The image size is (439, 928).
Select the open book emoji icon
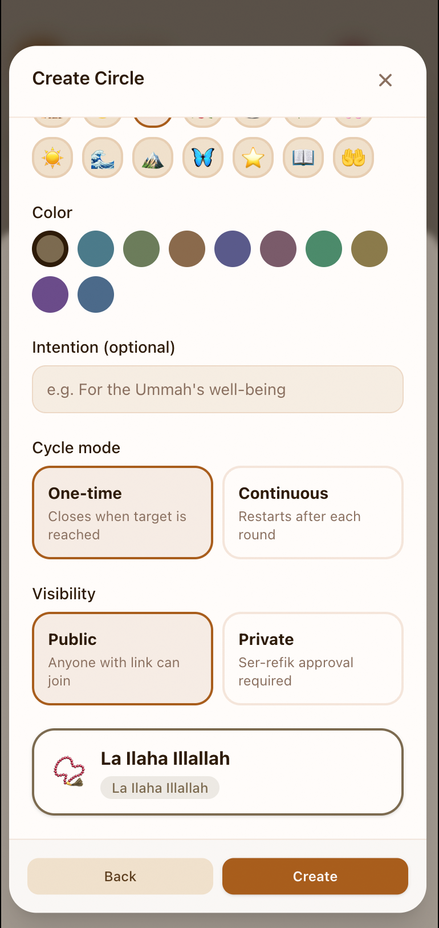tap(303, 158)
